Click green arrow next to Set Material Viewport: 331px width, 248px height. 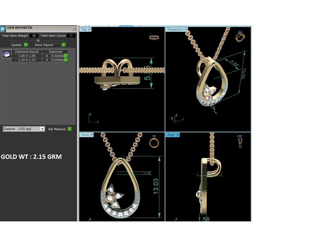click(x=70, y=129)
